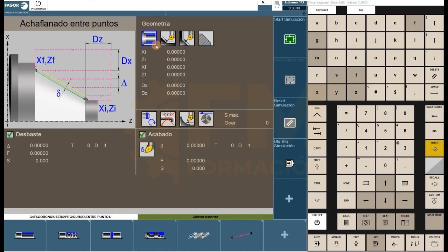
Task: Select the exterior taper geometry icon
Action: click(x=149, y=38)
